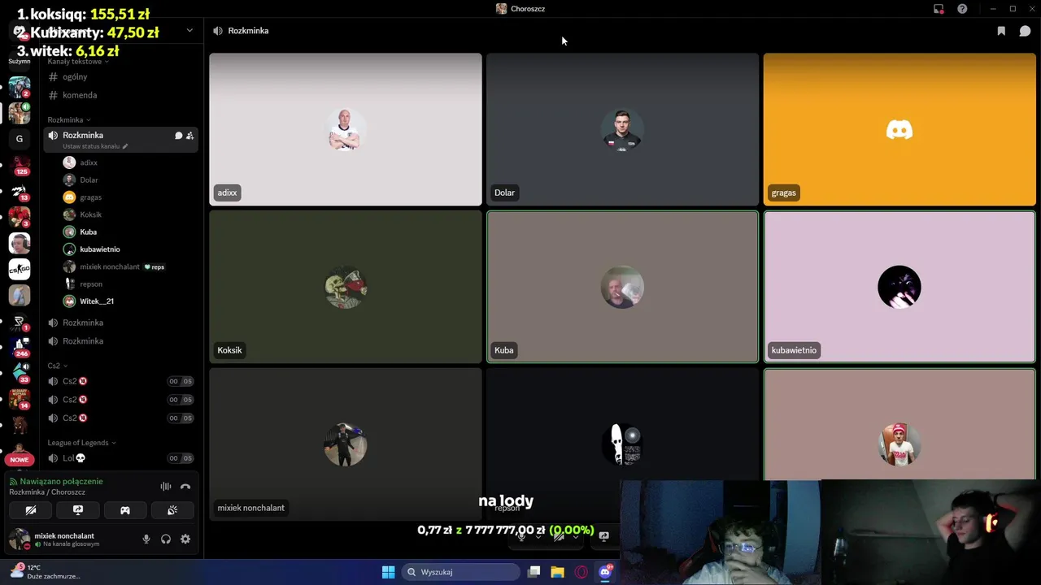Screen dimensions: 1041x585
Task: Mute microphone in user panel
Action: pos(146,539)
